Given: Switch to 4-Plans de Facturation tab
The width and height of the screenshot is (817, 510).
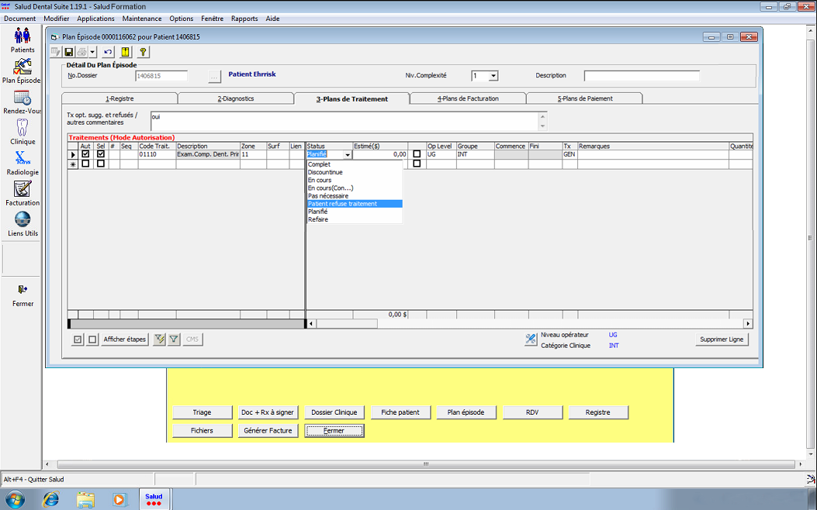Looking at the screenshot, I should tap(468, 98).
